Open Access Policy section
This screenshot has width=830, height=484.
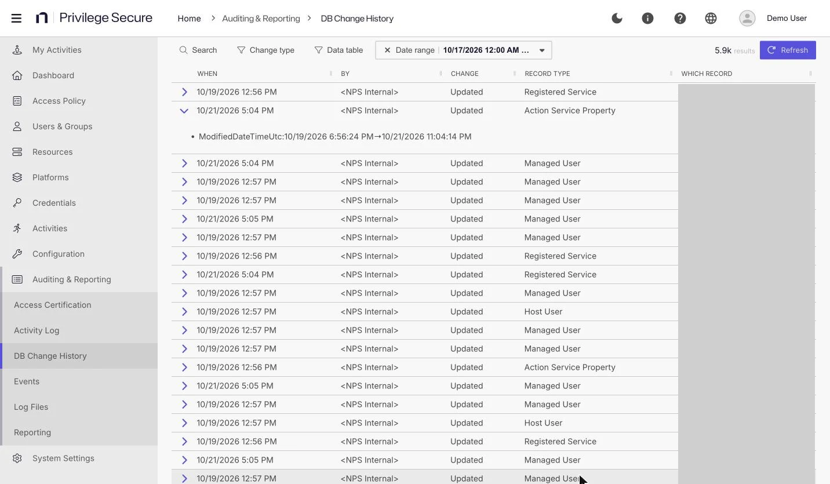coord(59,101)
